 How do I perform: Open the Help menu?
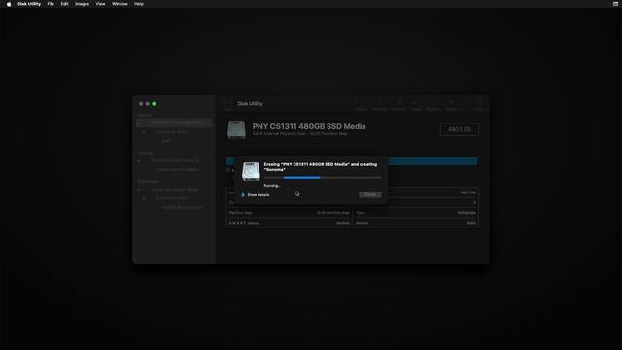tap(139, 4)
